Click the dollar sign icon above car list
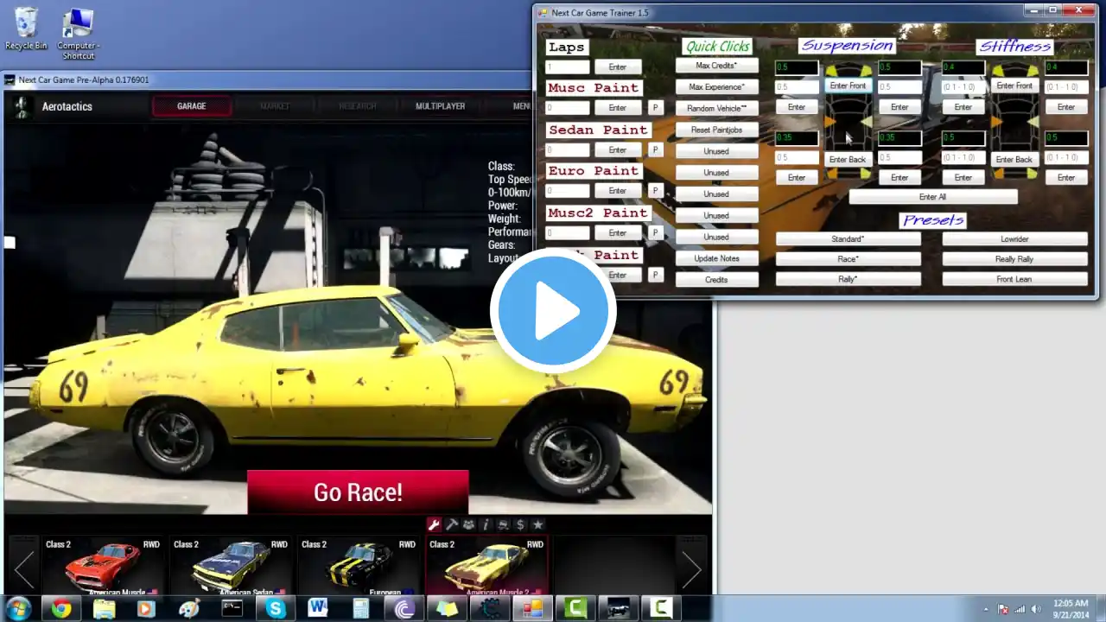This screenshot has height=622, width=1106. [x=520, y=524]
